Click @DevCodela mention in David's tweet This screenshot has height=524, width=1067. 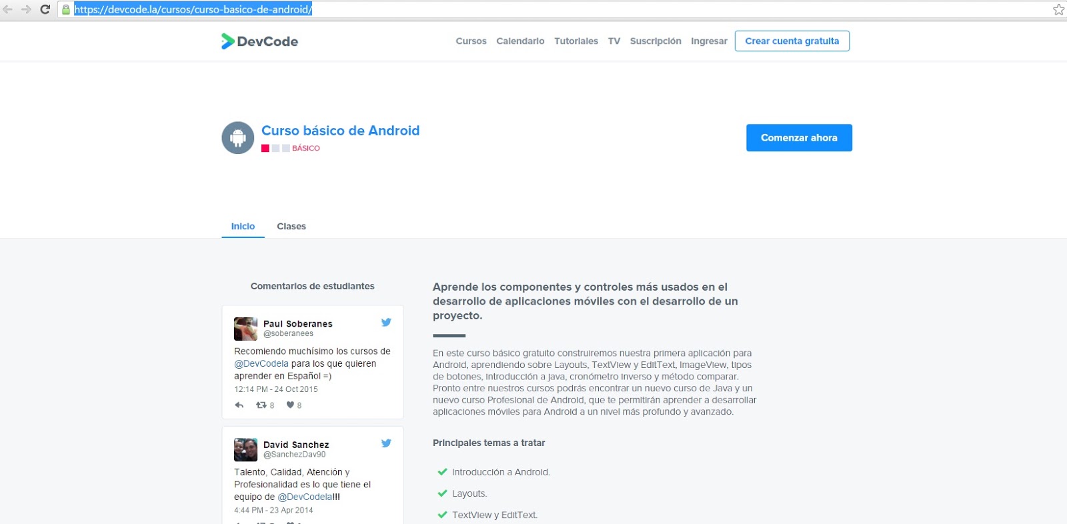(305, 497)
